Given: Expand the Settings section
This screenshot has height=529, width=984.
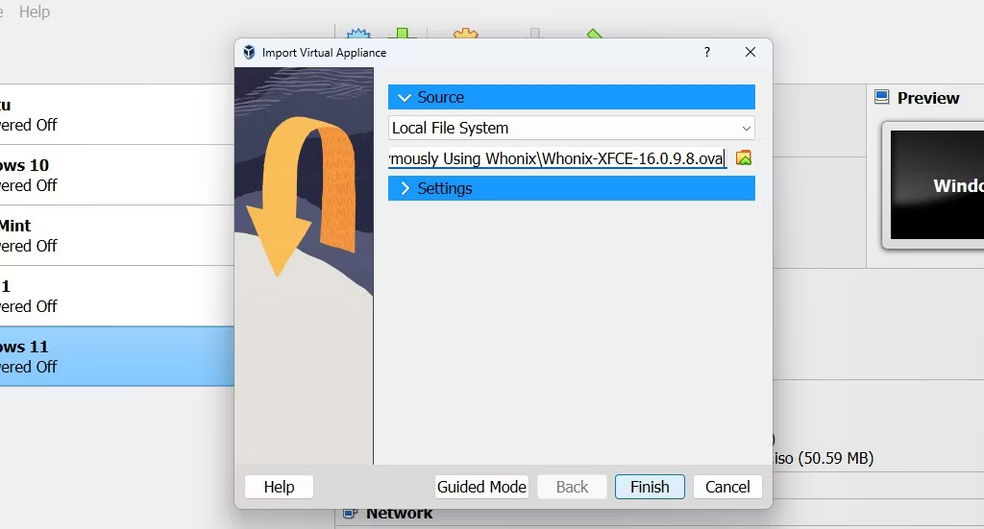Looking at the screenshot, I should (x=405, y=188).
